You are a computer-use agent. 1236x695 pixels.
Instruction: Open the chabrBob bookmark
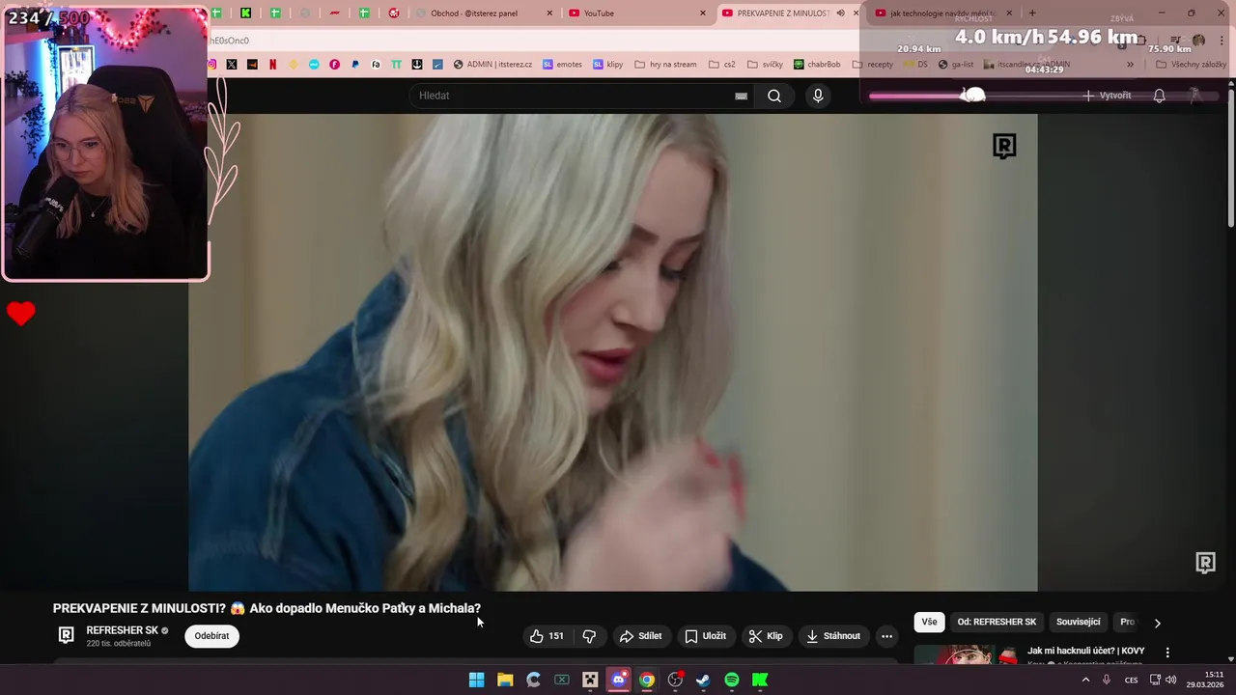click(817, 65)
